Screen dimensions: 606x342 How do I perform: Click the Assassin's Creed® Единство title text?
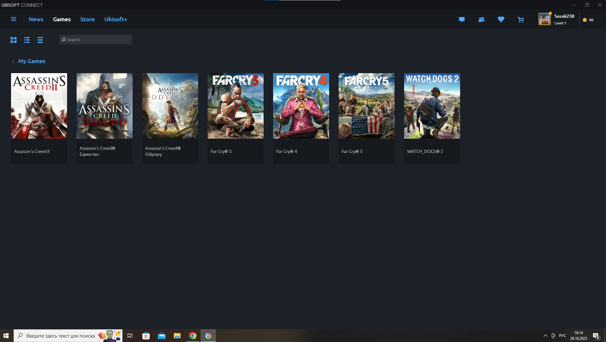point(97,151)
